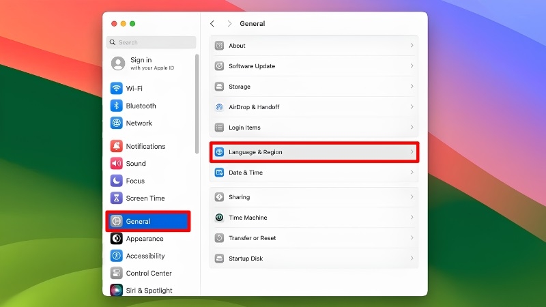
Task: Click the Screen Time hourglass icon
Action: tap(116, 198)
